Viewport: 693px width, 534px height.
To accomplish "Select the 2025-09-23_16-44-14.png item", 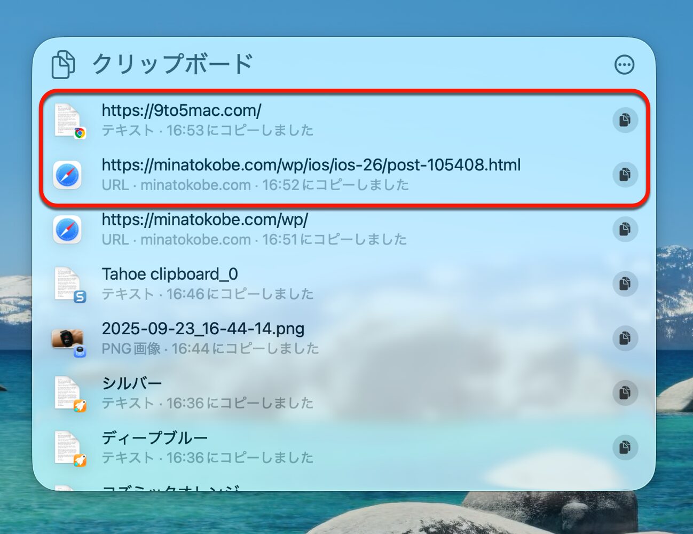I will coord(203,329).
